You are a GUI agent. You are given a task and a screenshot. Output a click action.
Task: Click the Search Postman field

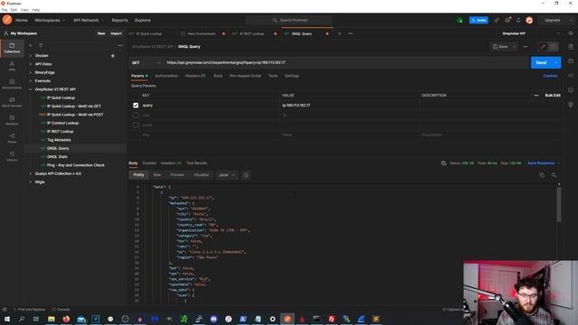[x=289, y=20]
